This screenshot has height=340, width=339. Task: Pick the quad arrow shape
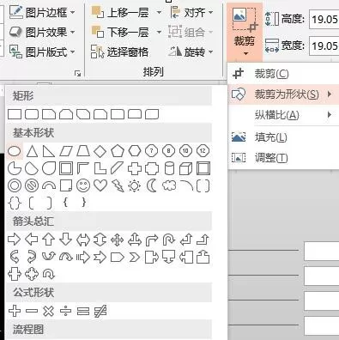[118, 240]
